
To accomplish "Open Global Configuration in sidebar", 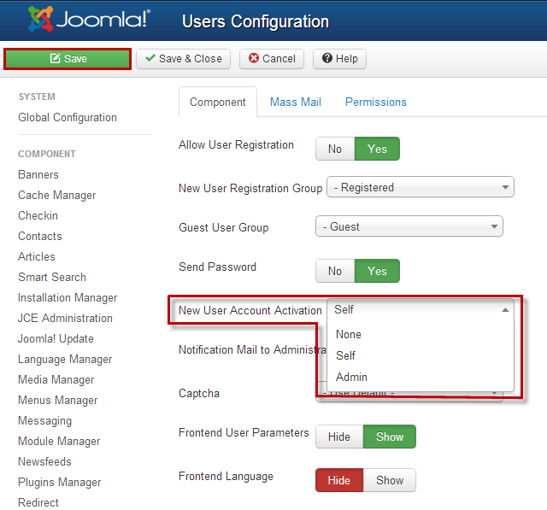I will (68, 118).
